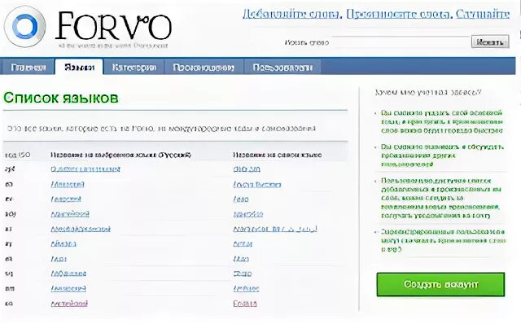Viewport: 521px width, 324px height.
Task: Open the Произношения tab
Action: click(x=204, y=68)
